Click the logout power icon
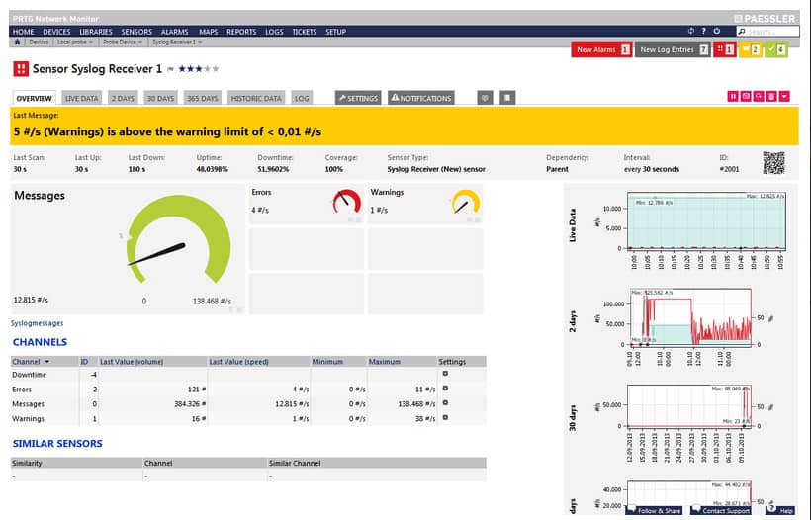 (x=717, y=31)
